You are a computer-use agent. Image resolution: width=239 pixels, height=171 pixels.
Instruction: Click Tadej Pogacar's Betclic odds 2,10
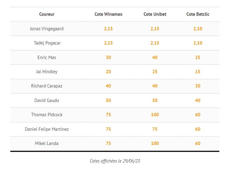[x=198, y=43]
